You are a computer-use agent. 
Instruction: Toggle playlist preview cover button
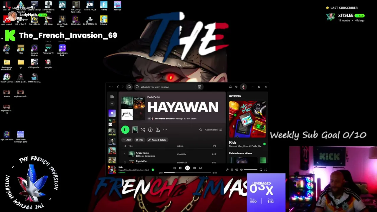coord(135,130)
